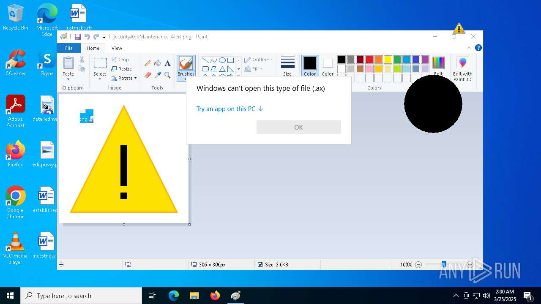This screenshot has height=304, width=541.
Task: Switch to the Home tab
Action: [93, 48]
